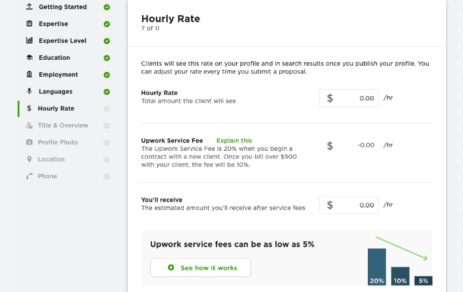This screenshot has width=463, height=292.
Task: Click the Profile Photo camera icon
Action: [x=29, y=142]
